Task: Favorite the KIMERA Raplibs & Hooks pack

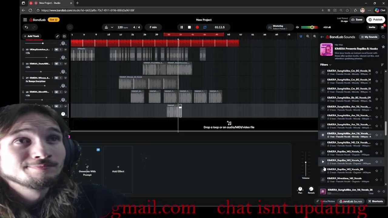Action: [x=383, y=47]
